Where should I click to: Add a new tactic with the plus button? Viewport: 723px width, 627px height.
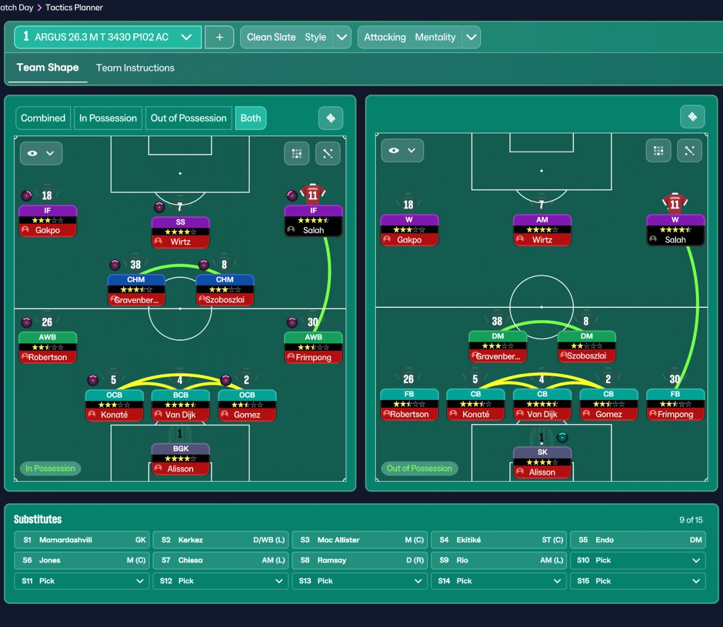pos(219,37)
